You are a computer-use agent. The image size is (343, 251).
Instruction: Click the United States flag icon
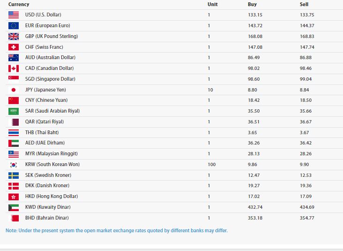[x=14, y=15]
